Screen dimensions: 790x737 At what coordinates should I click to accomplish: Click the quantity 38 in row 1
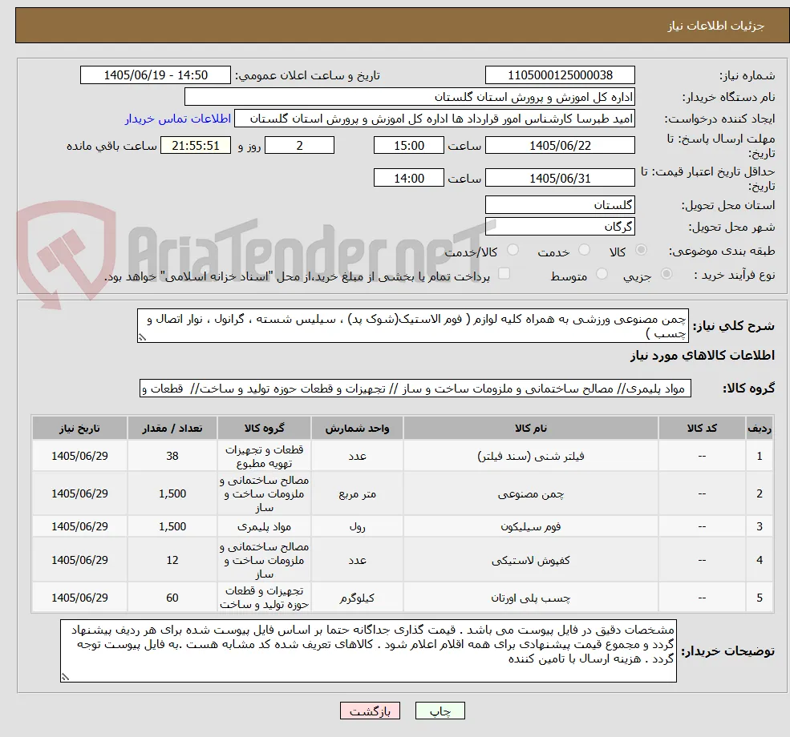click(172, 457)
